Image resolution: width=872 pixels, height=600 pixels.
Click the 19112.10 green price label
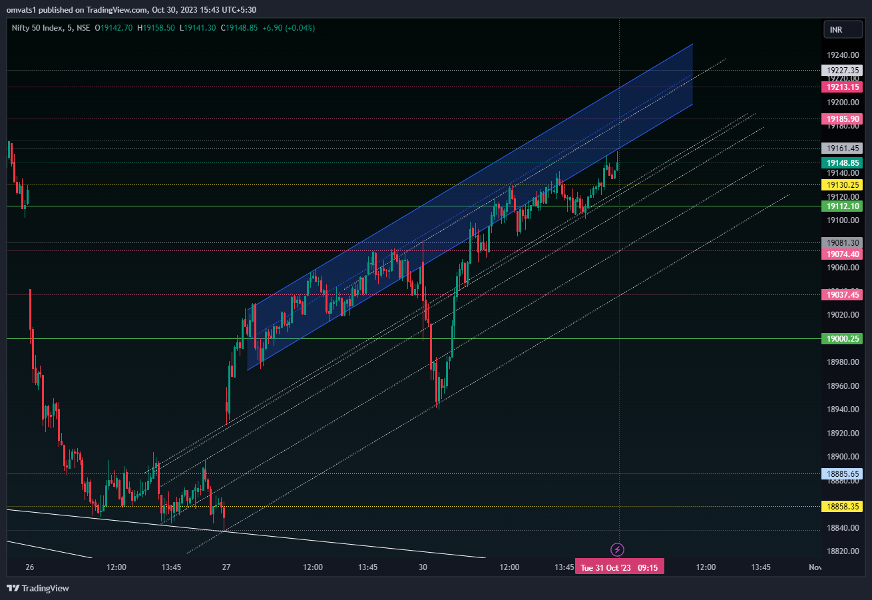pyautogui.click(x=842, y=206)
